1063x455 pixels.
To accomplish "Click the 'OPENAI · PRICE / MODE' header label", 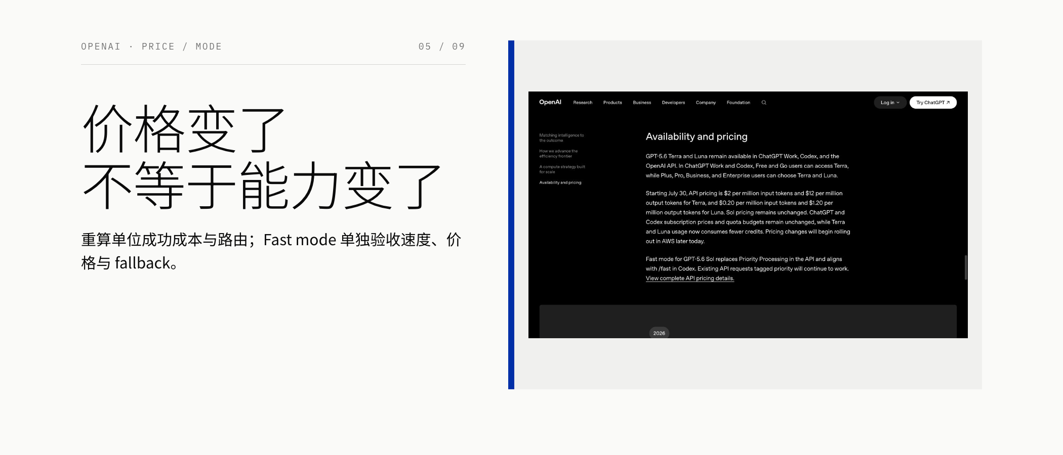I will pos(151,47).
